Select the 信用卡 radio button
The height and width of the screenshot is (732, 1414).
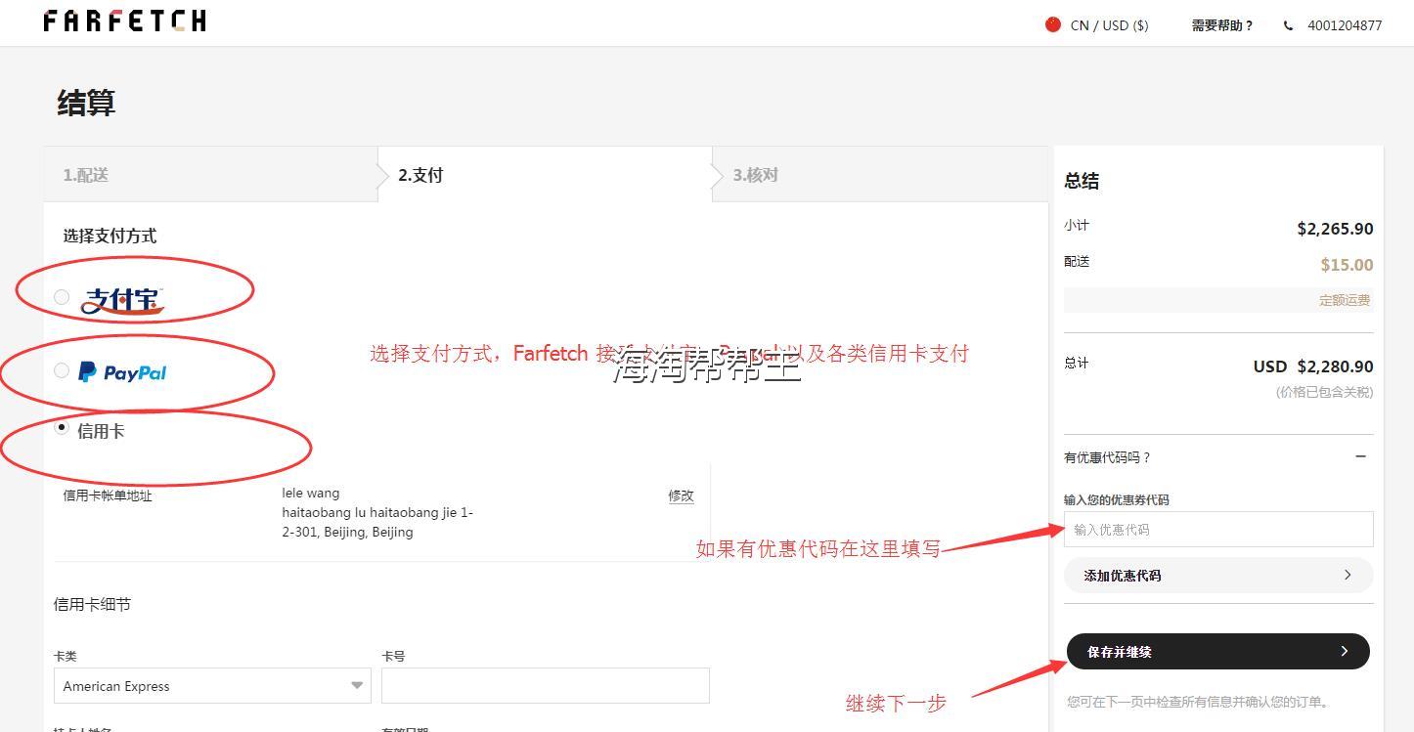pos(62,428)
